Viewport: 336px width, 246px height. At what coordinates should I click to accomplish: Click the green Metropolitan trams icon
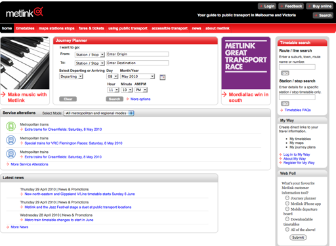point(10,126)
